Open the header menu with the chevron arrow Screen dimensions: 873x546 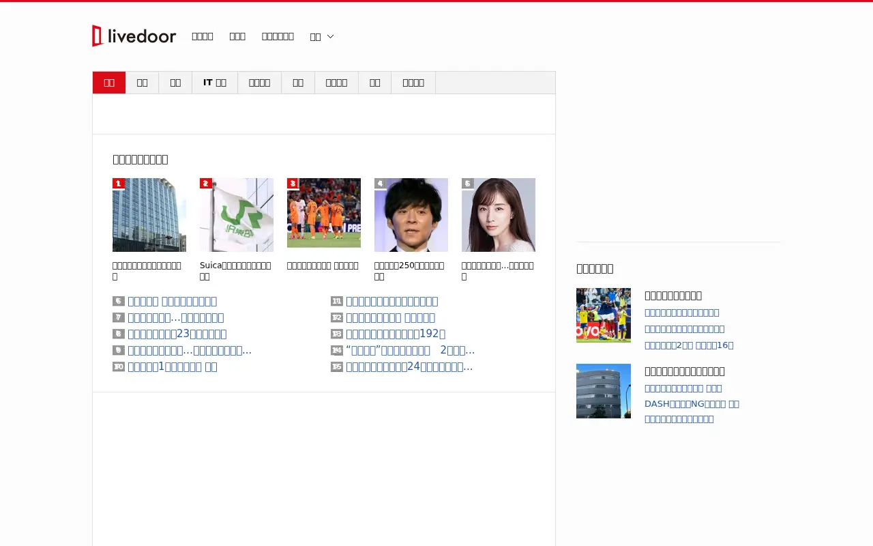click(x=322, y=36)
